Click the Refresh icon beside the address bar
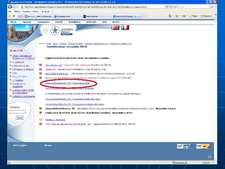The width and height of the screenshot is (225, 169). (170, 7)
